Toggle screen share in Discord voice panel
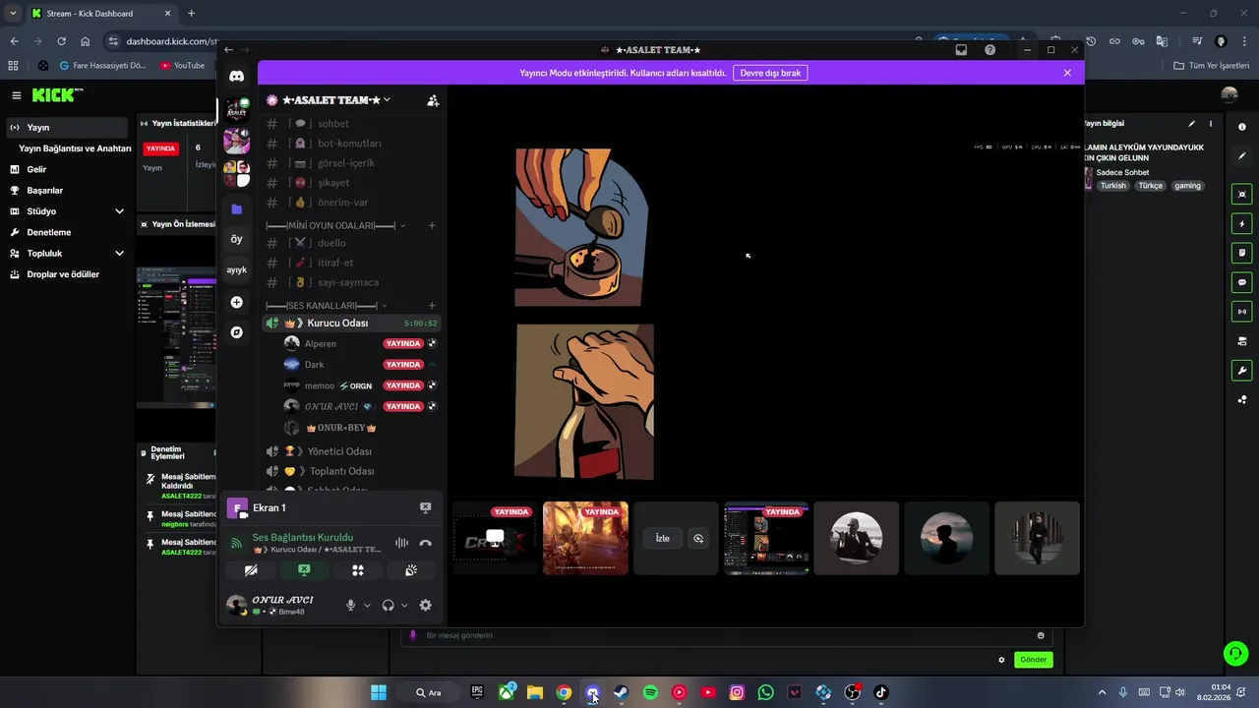The width and height of the screenshot is (1259, 708). (x=304, y=570)
